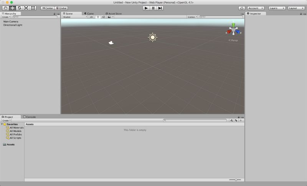Click the center cube of orientation gizmo
307x186 pixels.
pos(233,30)
